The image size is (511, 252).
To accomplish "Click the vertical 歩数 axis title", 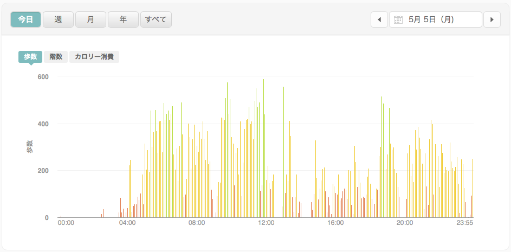I will point(30,147).
